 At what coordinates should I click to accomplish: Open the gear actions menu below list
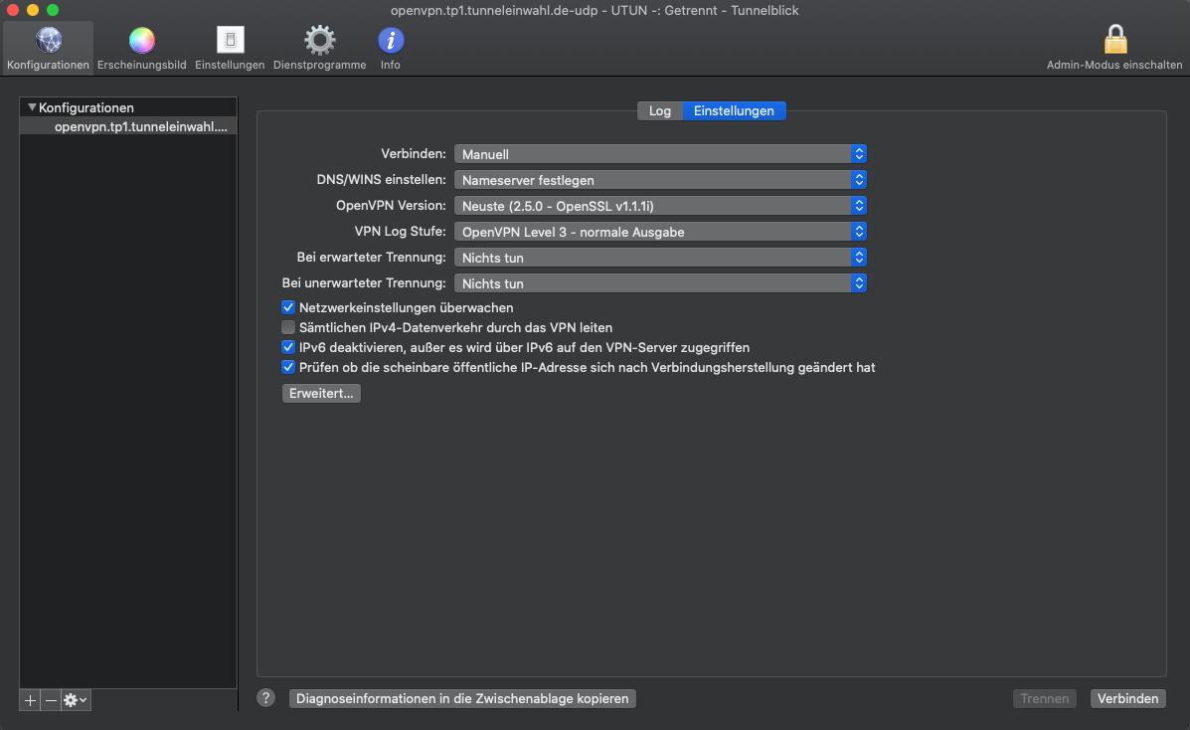(76, 700)
